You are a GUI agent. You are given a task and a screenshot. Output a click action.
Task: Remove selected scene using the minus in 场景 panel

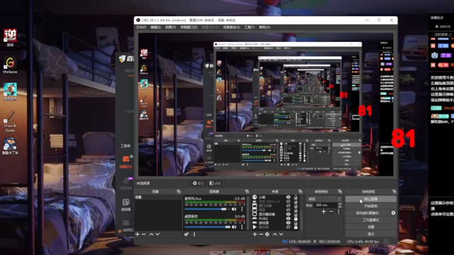pyautogui.click(x=144, y=234)
